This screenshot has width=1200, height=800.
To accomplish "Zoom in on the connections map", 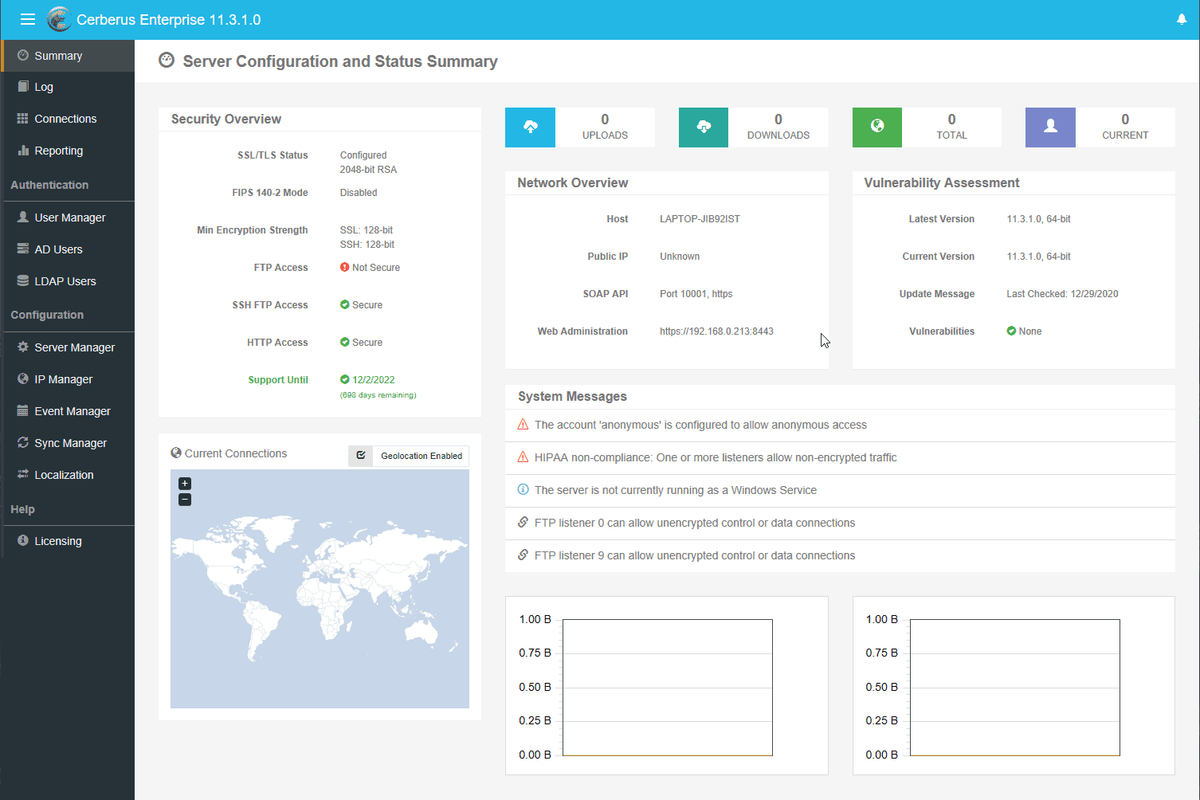I will [185, 484].
